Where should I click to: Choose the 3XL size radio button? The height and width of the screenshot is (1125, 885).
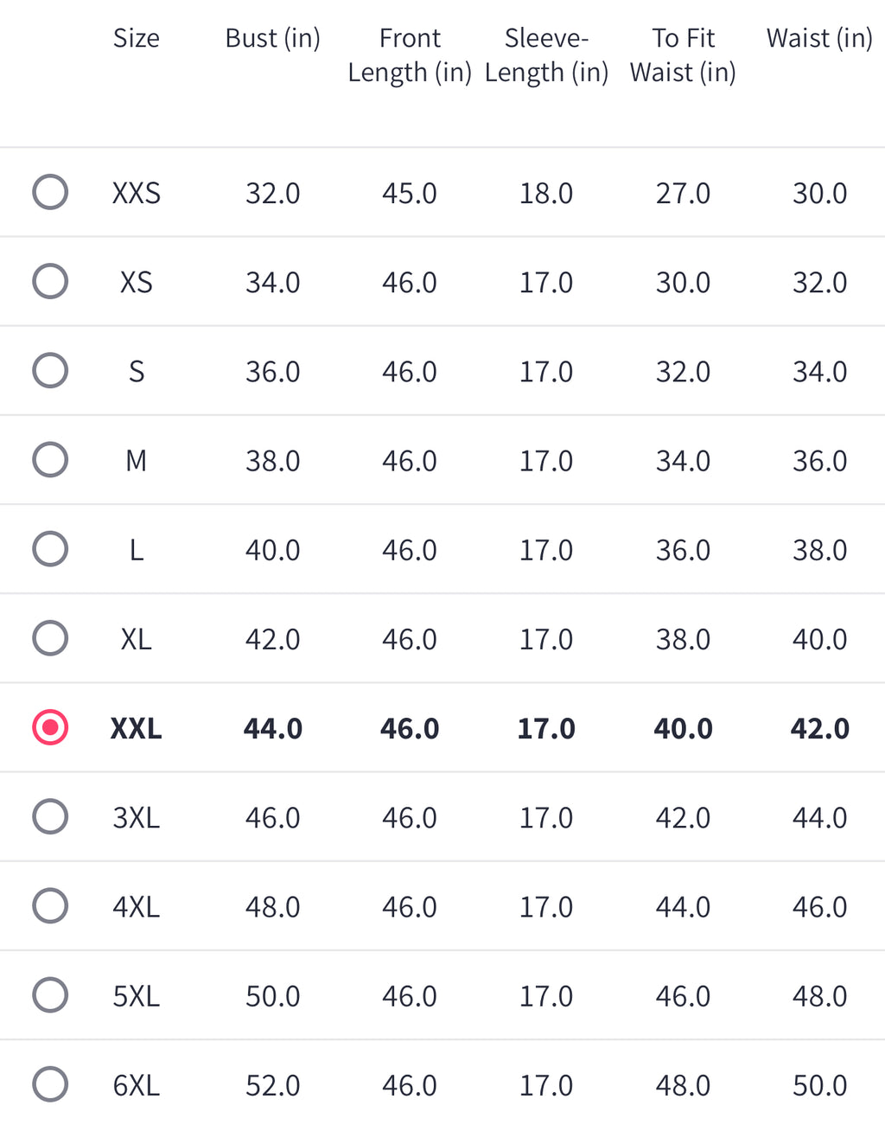point(50,816)
